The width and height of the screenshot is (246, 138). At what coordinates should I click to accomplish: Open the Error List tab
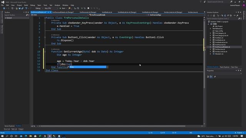coord(7,129)
